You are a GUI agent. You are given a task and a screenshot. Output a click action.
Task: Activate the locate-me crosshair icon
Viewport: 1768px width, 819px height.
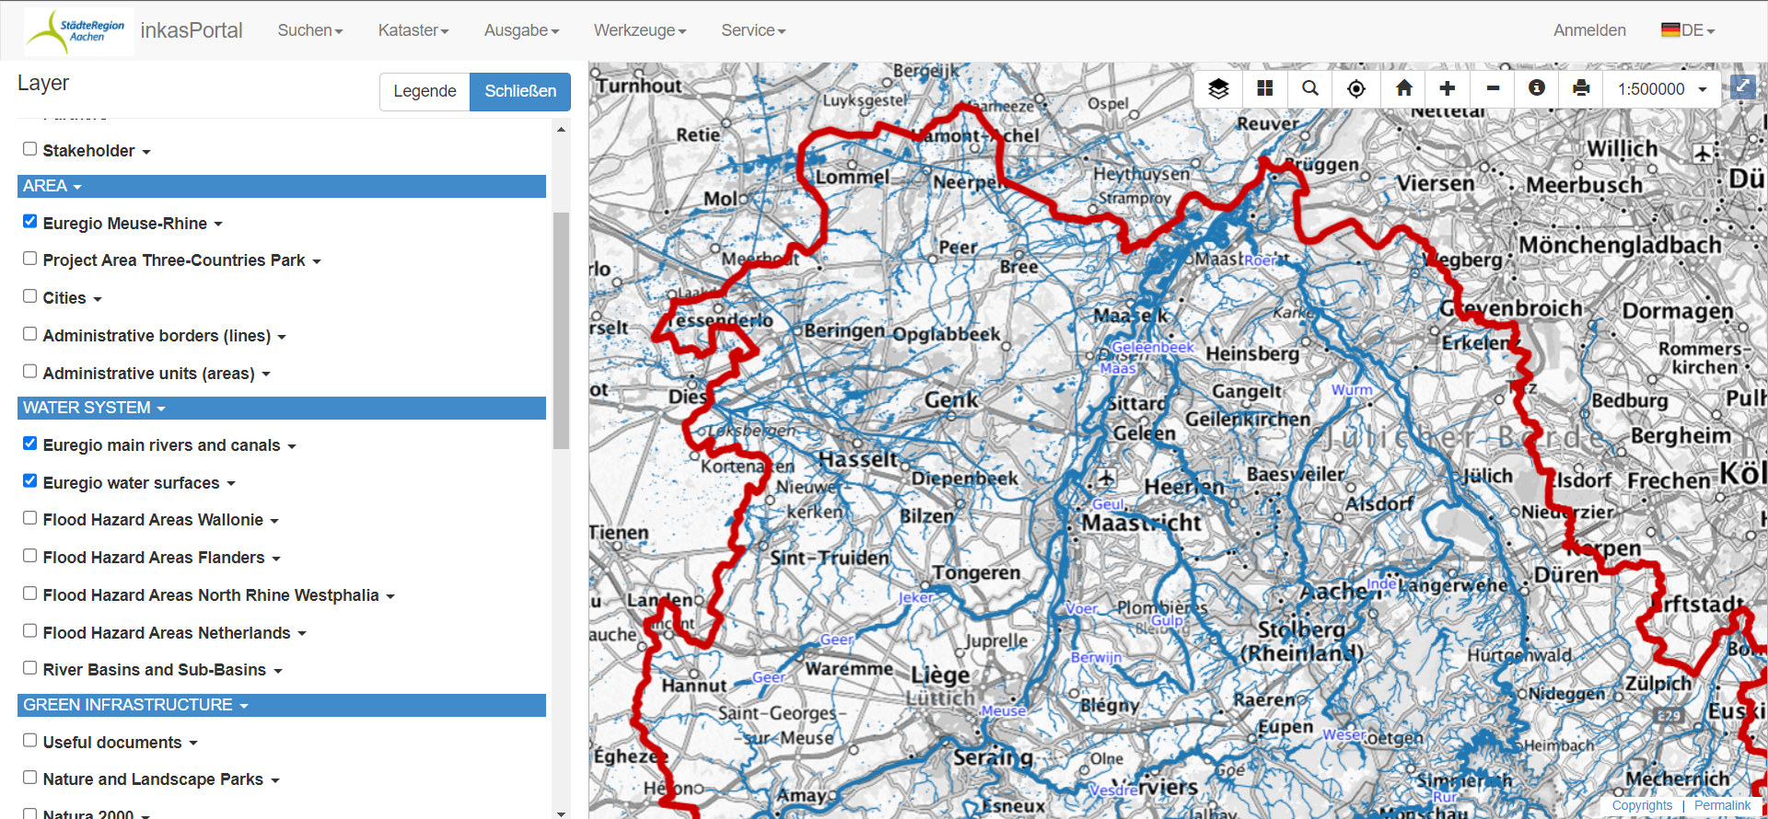[1355, 88]
